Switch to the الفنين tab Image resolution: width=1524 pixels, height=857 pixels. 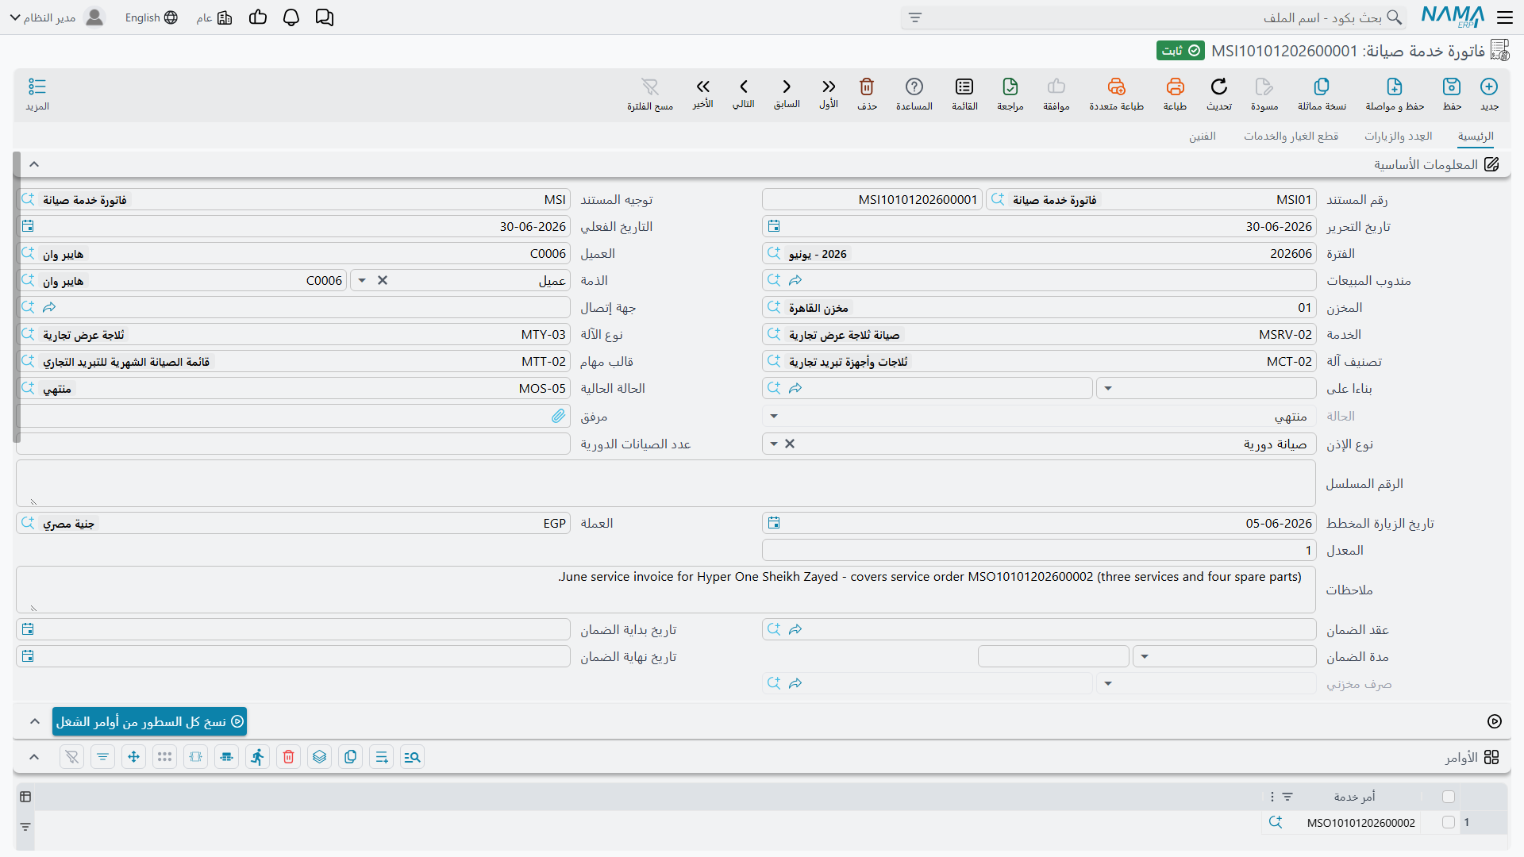(1203, 136)
